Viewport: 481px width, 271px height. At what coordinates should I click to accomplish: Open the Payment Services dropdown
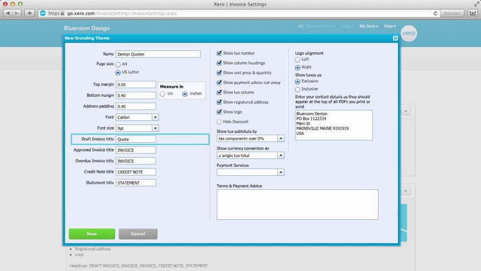[250, 172]
